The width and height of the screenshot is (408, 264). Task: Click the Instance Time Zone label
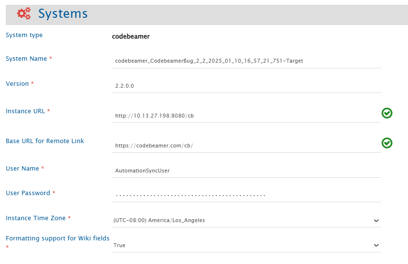pyautogui.click(x=36, y=218)
